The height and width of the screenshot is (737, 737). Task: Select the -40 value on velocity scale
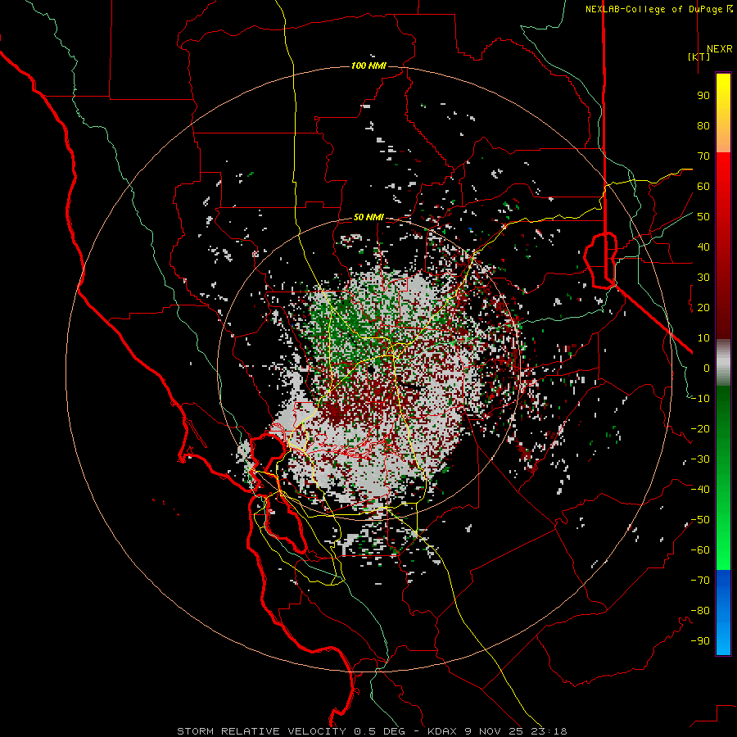click(700, 490)
